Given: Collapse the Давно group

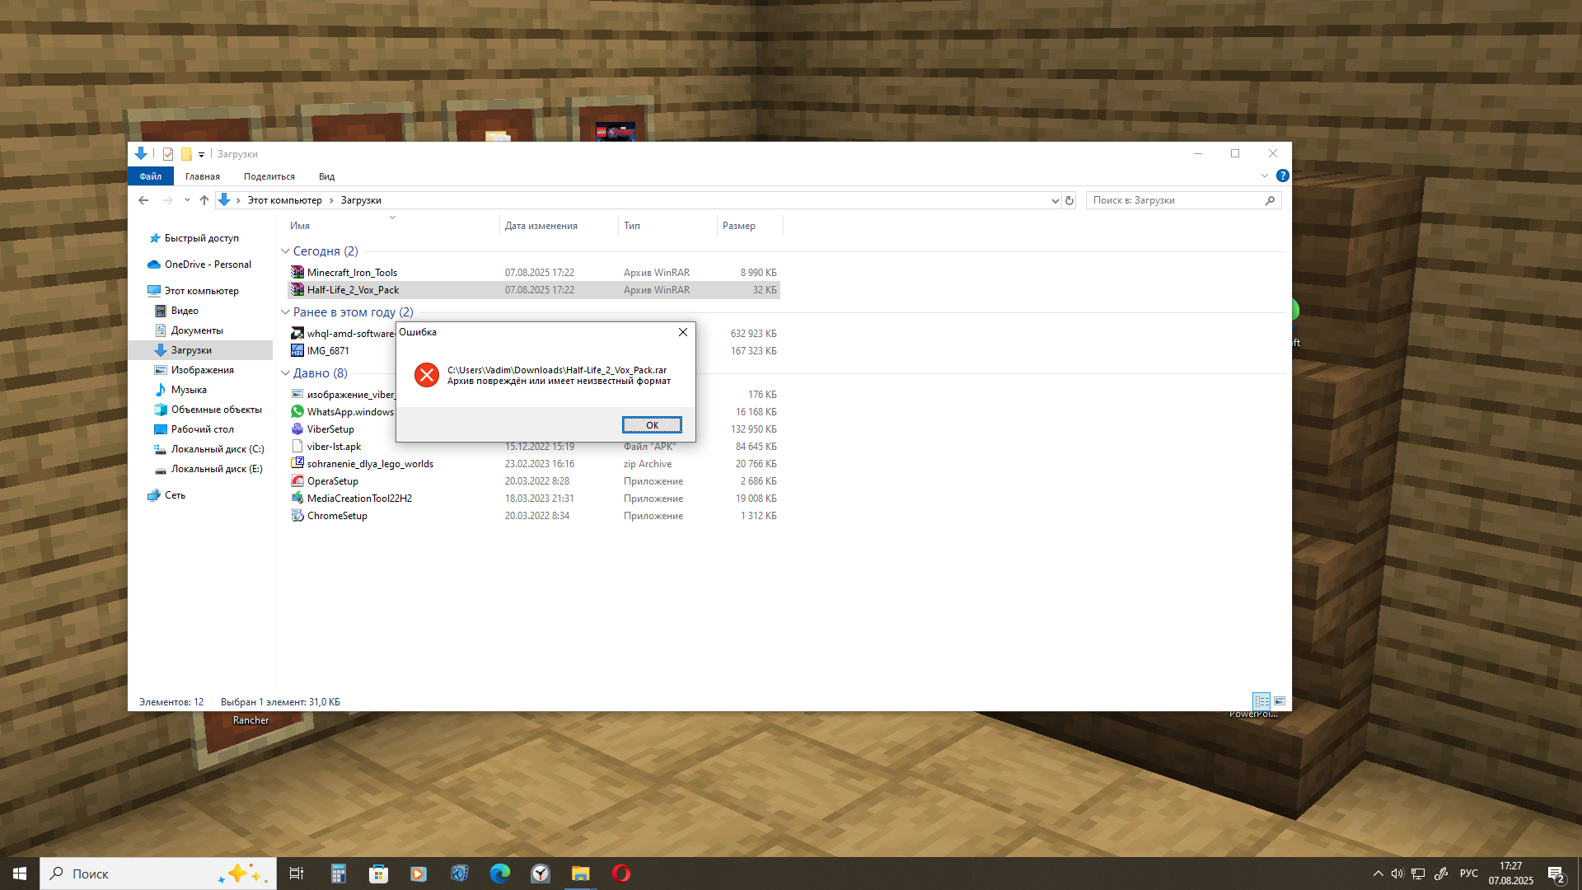Looking at the screenshot, I should pos(285,373).
